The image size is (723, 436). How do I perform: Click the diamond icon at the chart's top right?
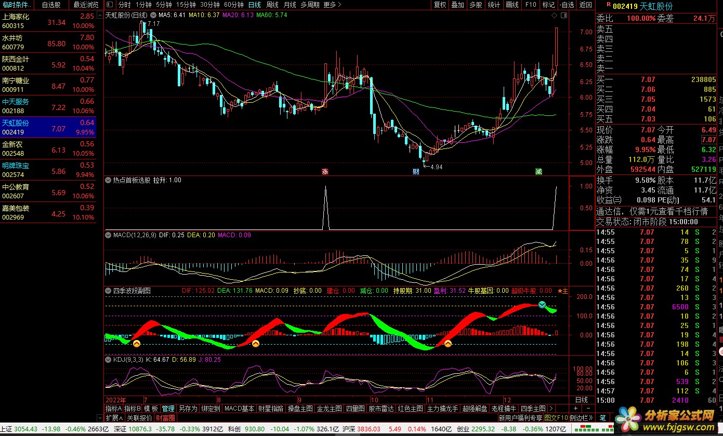tap(555, 16)
